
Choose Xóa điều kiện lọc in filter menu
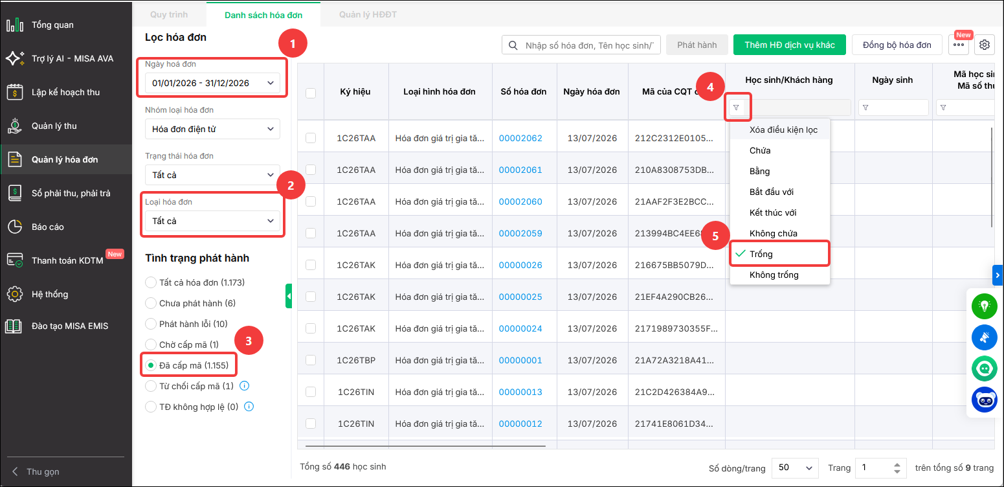(780, 130)
